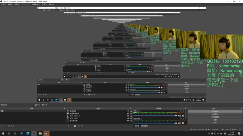This screenshot has width=243, height=136.
Task: Toggle lock of 显示器采集 source
Action: (131, 121)
